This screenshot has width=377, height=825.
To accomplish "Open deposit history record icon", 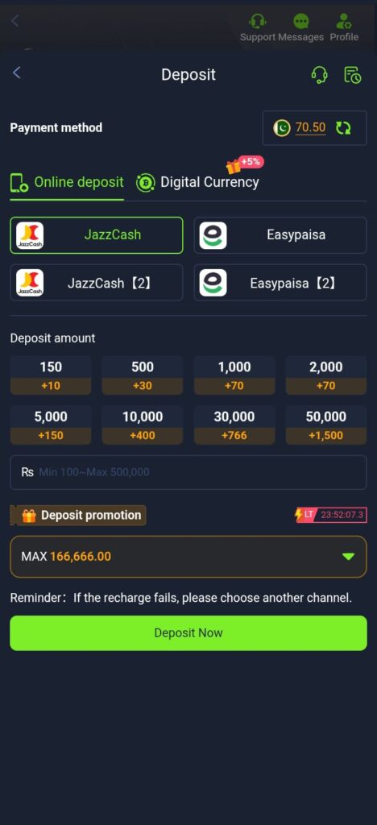I will click(x=352, y=75).
